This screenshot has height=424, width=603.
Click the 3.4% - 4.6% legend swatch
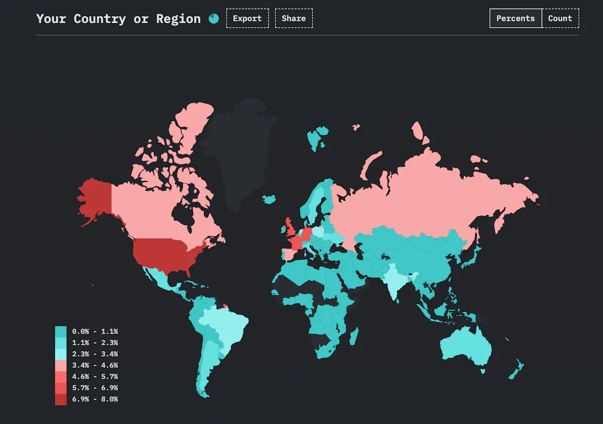click(61, 365)
